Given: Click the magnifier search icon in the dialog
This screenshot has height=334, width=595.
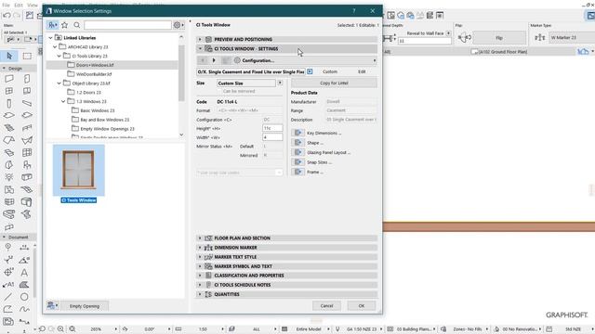Looking at the screenshot, I should pyautogui.click(x=77, y=25).
